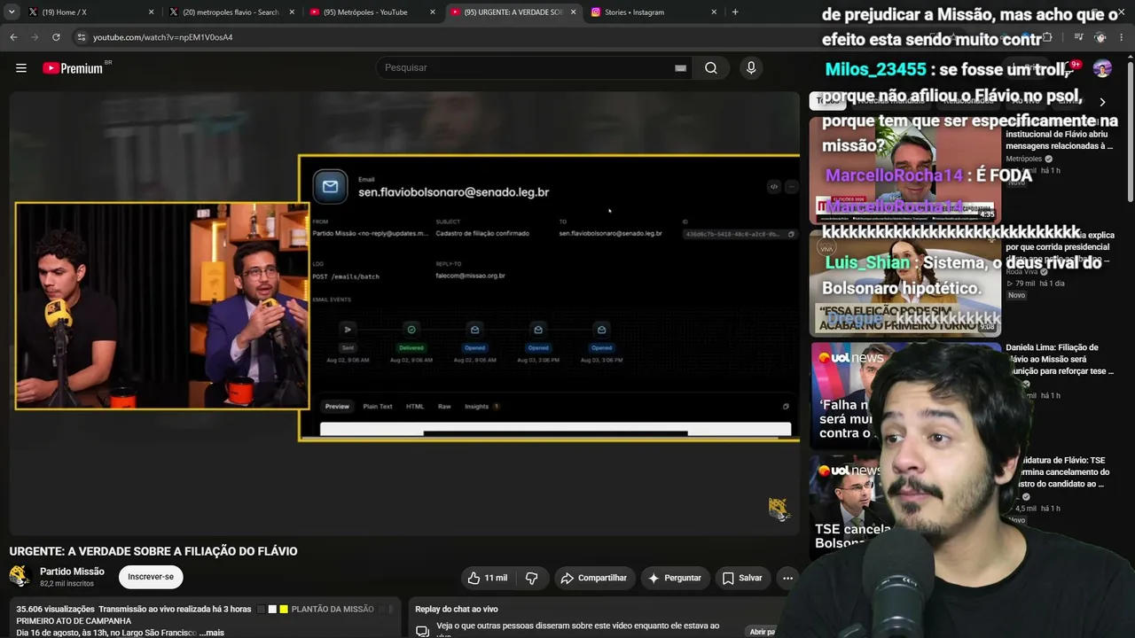Open Chrome's three-dot menu
The image size is (1135, 638).
coord(1122,37)
